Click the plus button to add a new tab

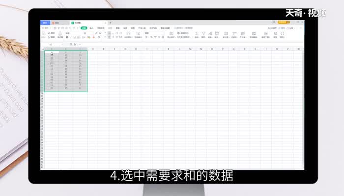(x=111, y=23)
